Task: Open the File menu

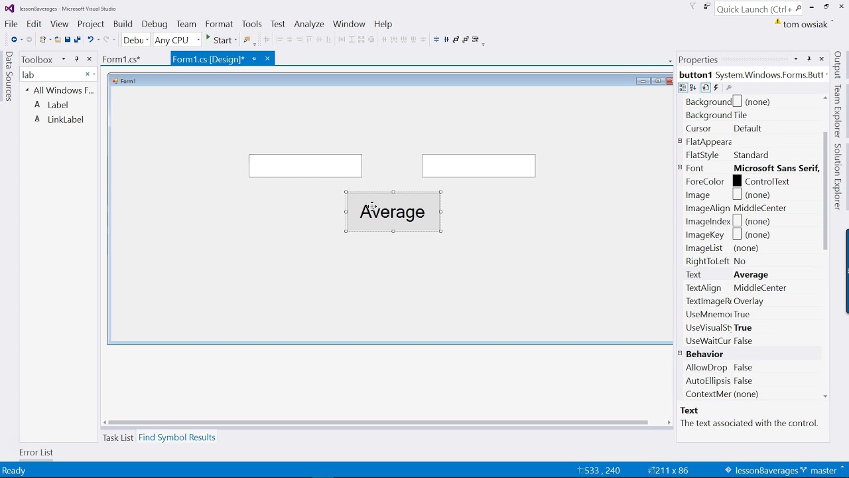Action: click(11, 24)
